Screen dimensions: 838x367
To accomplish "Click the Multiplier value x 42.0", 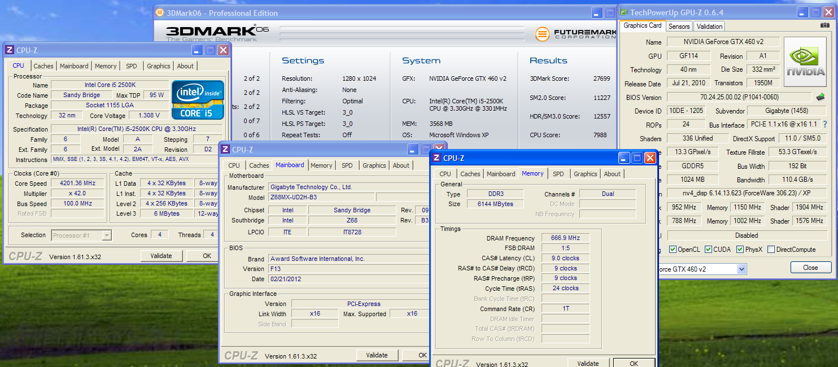I will click(x=77, y=194).
